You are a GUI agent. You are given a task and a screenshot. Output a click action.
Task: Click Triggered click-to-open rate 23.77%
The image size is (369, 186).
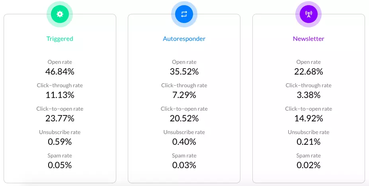point(60,119)
